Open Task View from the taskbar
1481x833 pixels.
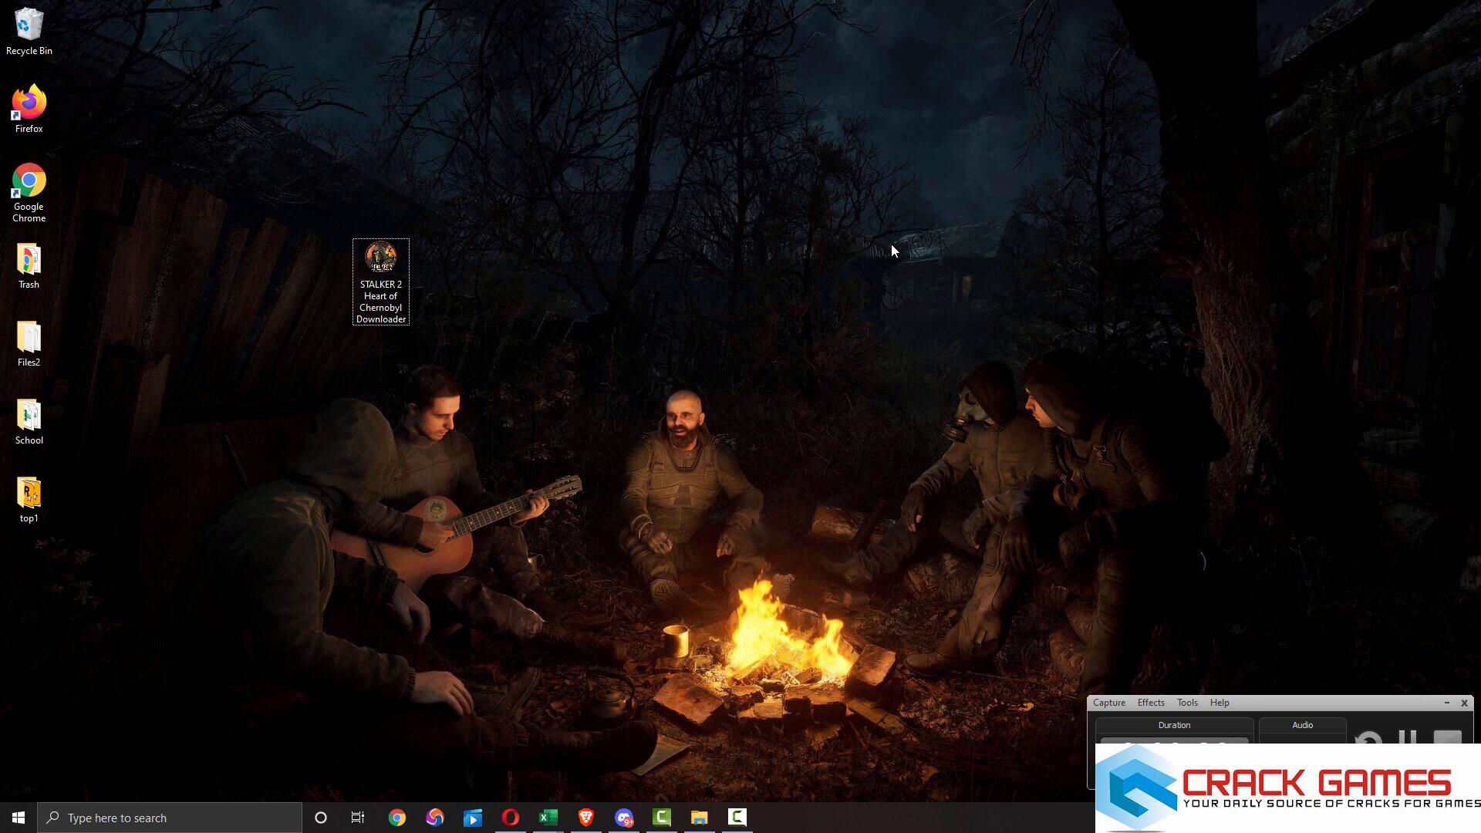[358, 818]
